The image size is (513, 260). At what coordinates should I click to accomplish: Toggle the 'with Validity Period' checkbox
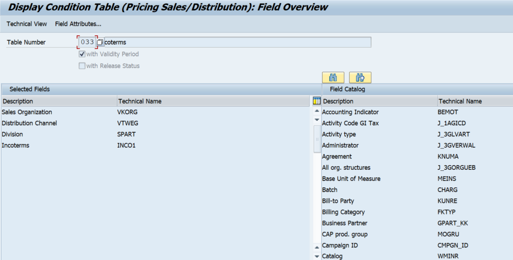tap(82, 54)
